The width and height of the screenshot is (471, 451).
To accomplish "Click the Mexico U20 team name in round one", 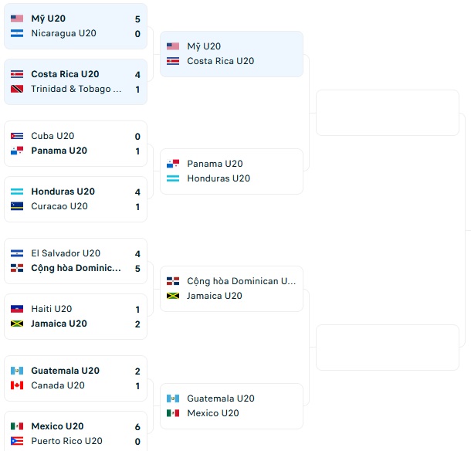I will pos(57,426).
